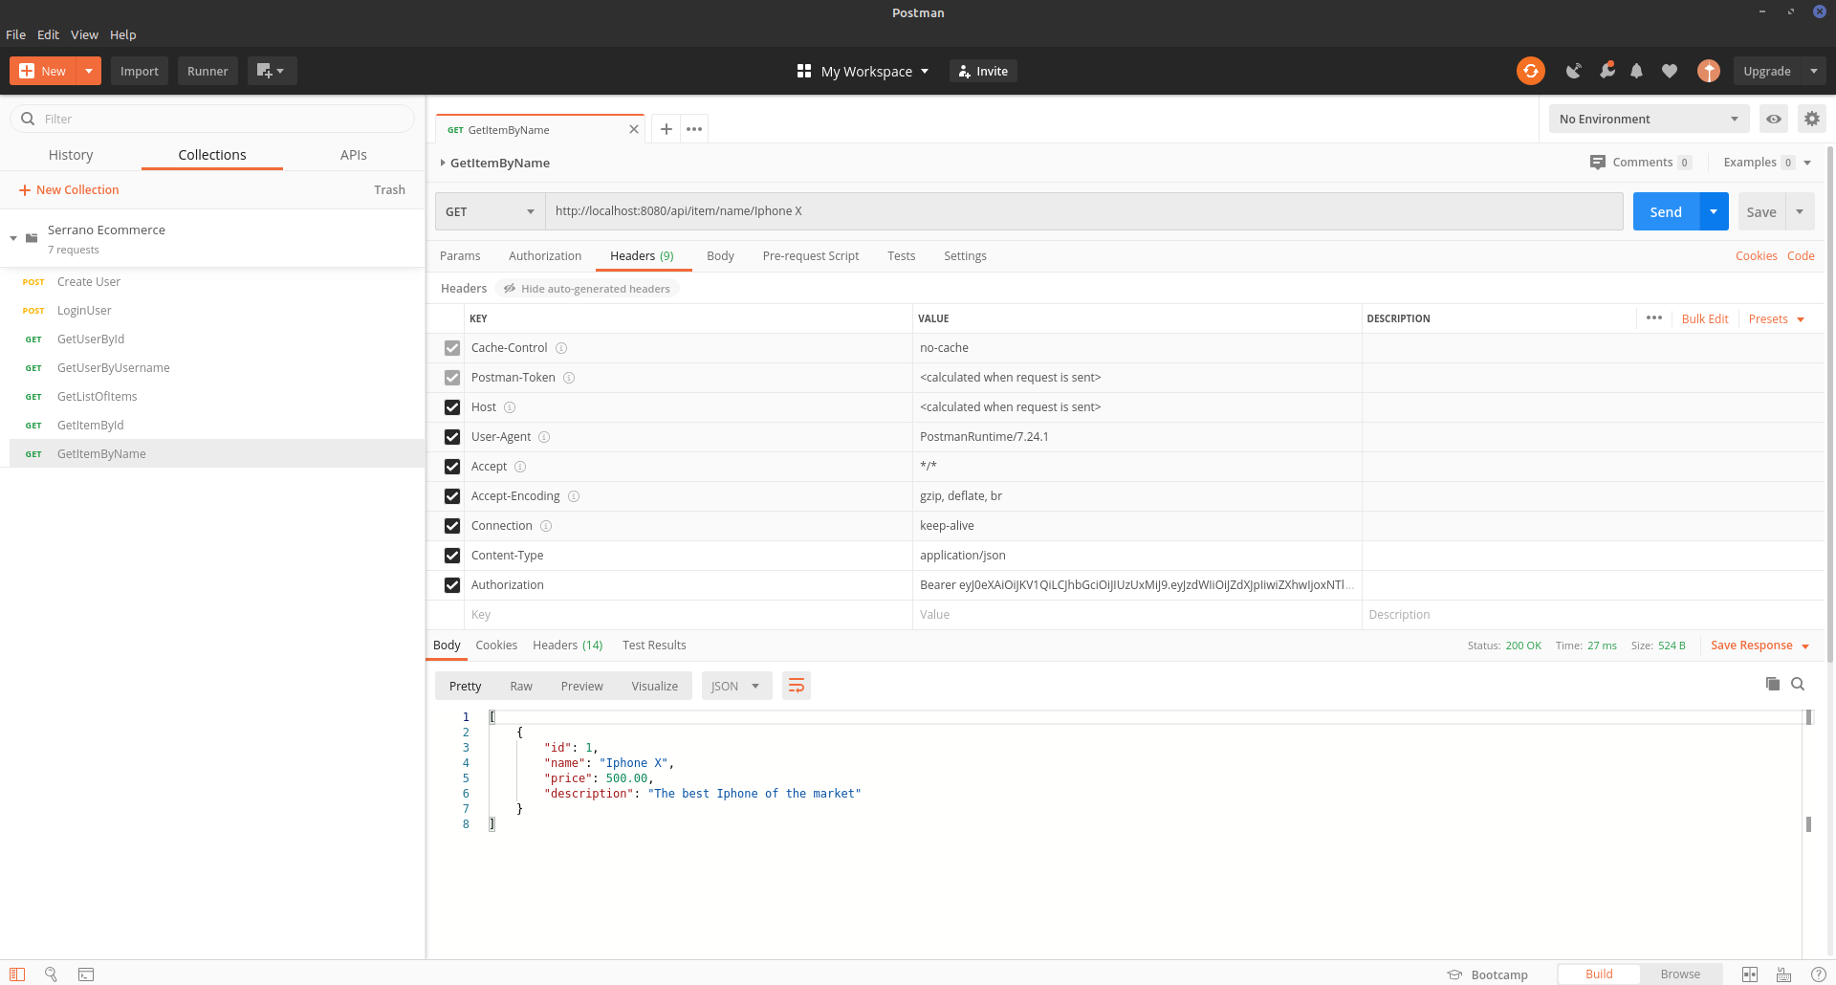The width and height of the screenshot is (1836, 985).
Task: Open the JSON format dropdown
Action: pos(736,686)
